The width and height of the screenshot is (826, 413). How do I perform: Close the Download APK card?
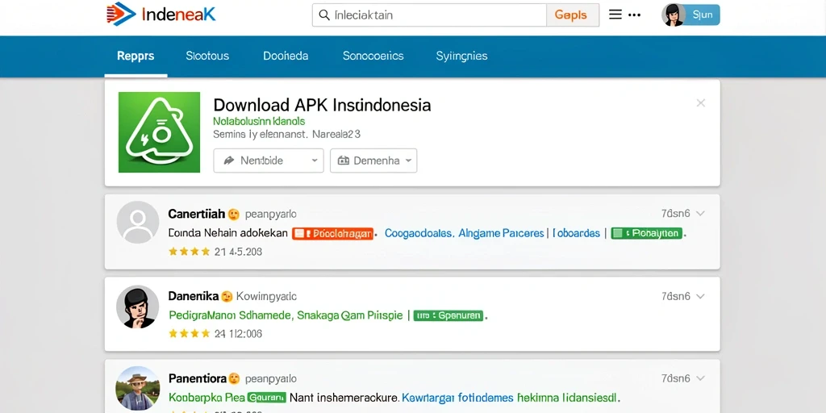(x=701, y=103)
